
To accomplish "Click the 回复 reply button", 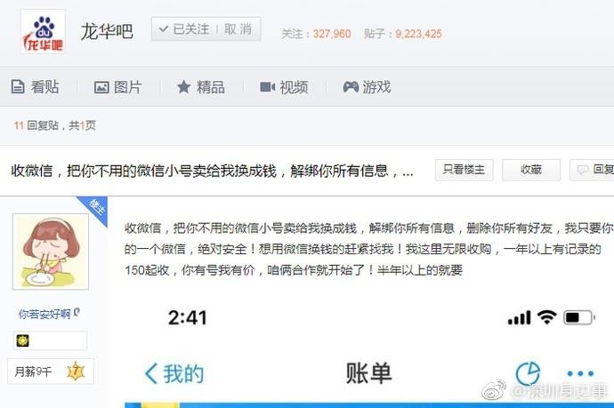I will [592, 170].
